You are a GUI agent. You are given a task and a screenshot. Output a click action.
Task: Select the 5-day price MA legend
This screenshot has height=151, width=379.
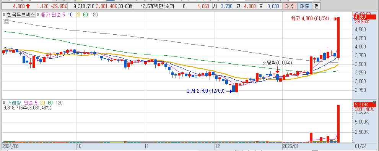(x=63, y=15)
